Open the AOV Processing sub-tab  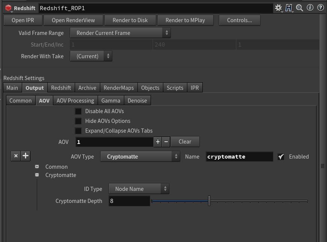[x=75, y=100]
